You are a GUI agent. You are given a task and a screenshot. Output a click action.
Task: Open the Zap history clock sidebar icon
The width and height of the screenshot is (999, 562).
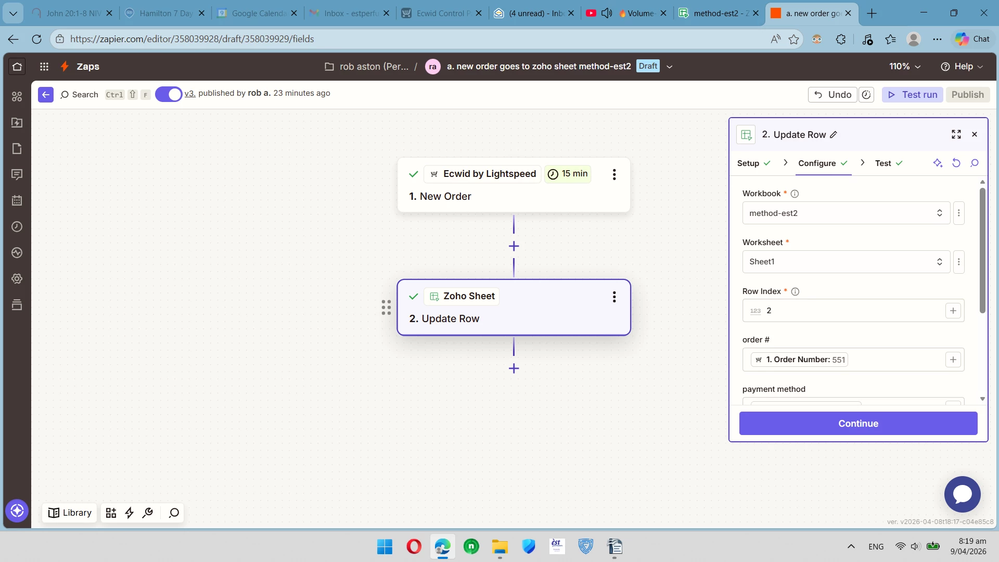pyautogui.click(x=17, y=227)
